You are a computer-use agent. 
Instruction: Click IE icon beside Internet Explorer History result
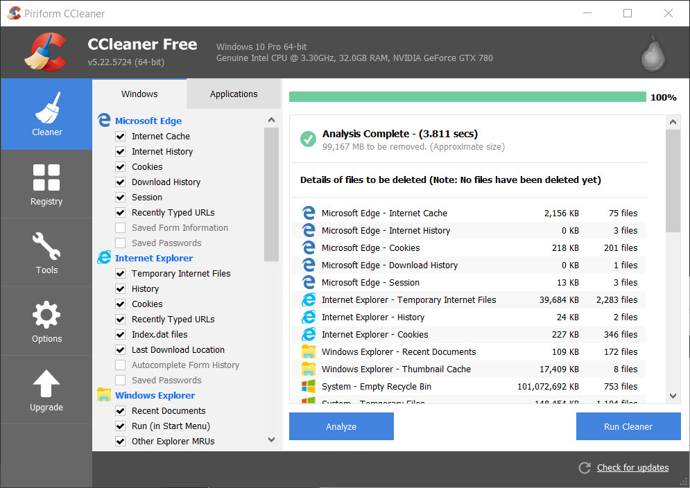[x=309, y=317]
